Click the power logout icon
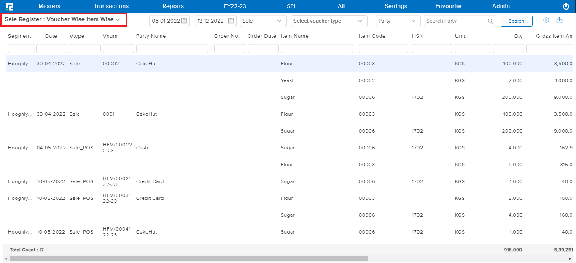The width and height of the screenshot is (576, 263). (x=566, y=6)
